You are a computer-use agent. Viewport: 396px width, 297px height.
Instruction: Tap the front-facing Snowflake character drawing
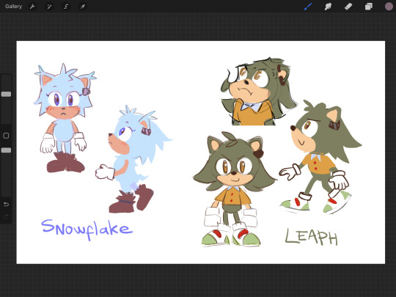click(x=65, y=118)
